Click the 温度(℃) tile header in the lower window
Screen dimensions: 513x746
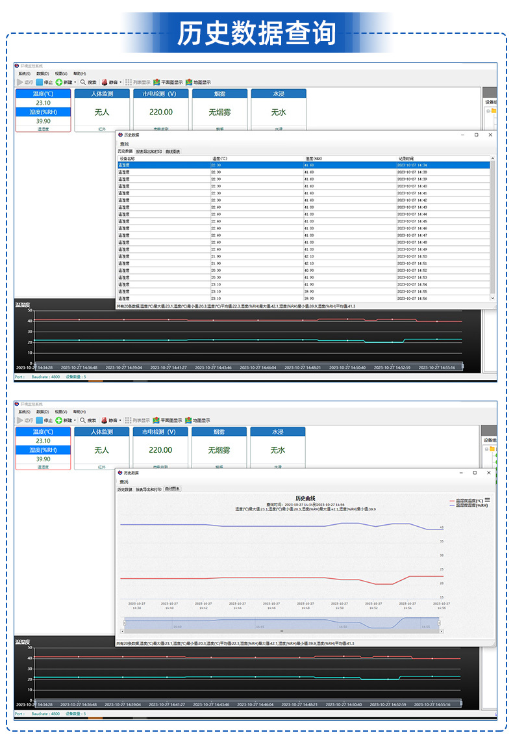pyautogui.click(x=43, y=432)
